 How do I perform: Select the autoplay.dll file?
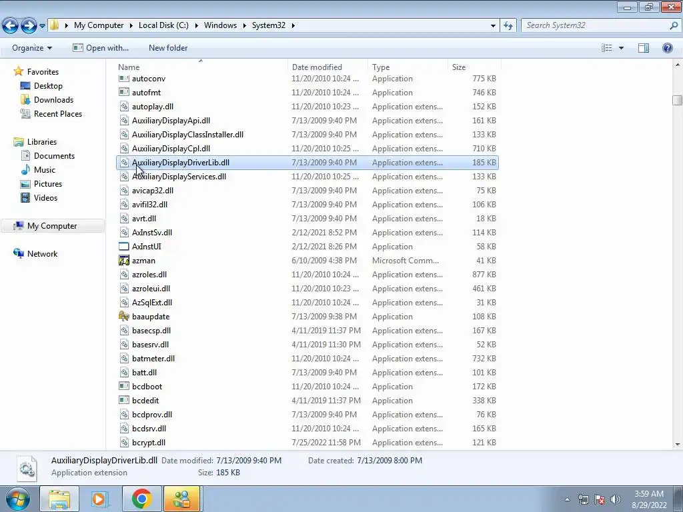coord(307,107)
